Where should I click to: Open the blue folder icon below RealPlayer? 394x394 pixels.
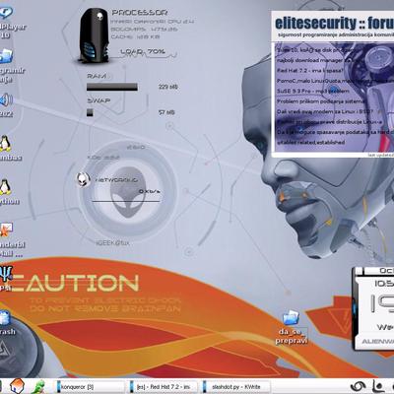tap(6, 56)
